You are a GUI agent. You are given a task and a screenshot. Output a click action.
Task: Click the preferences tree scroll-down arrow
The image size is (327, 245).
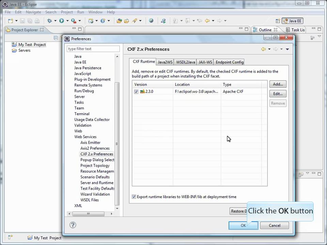(x=117, y=208)
